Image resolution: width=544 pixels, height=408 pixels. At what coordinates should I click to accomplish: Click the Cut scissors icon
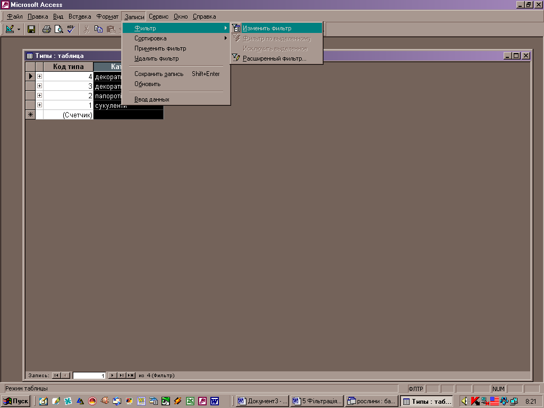click(x=87, y=30)
